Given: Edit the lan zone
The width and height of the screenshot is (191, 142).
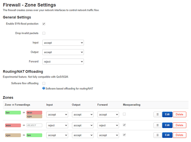Looking at the screenshot, I should click(167, 114).
